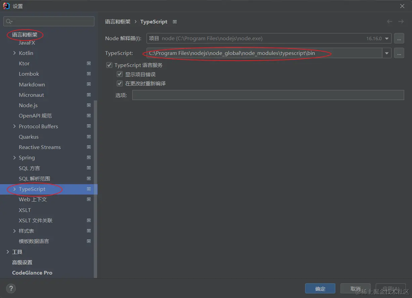Viewport: 412px width, 298px height.
Task: Select Markdown in the settings tree
Action: tap(32, 84)
